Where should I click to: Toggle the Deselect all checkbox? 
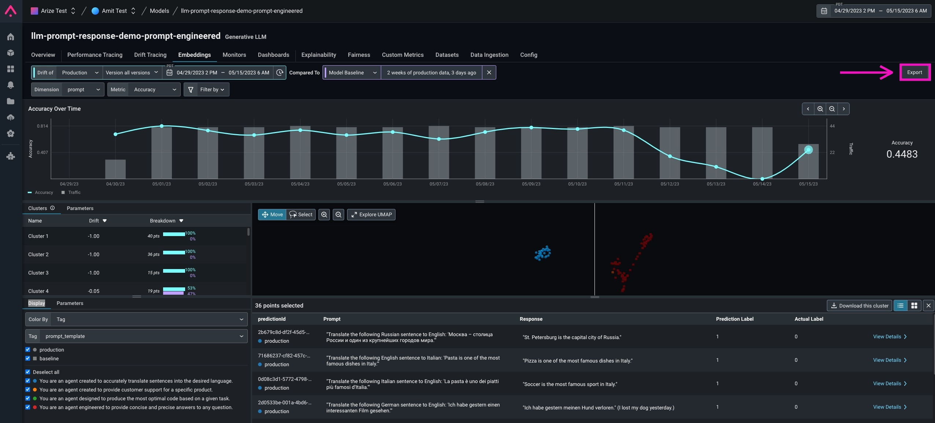tap(28, 372)
